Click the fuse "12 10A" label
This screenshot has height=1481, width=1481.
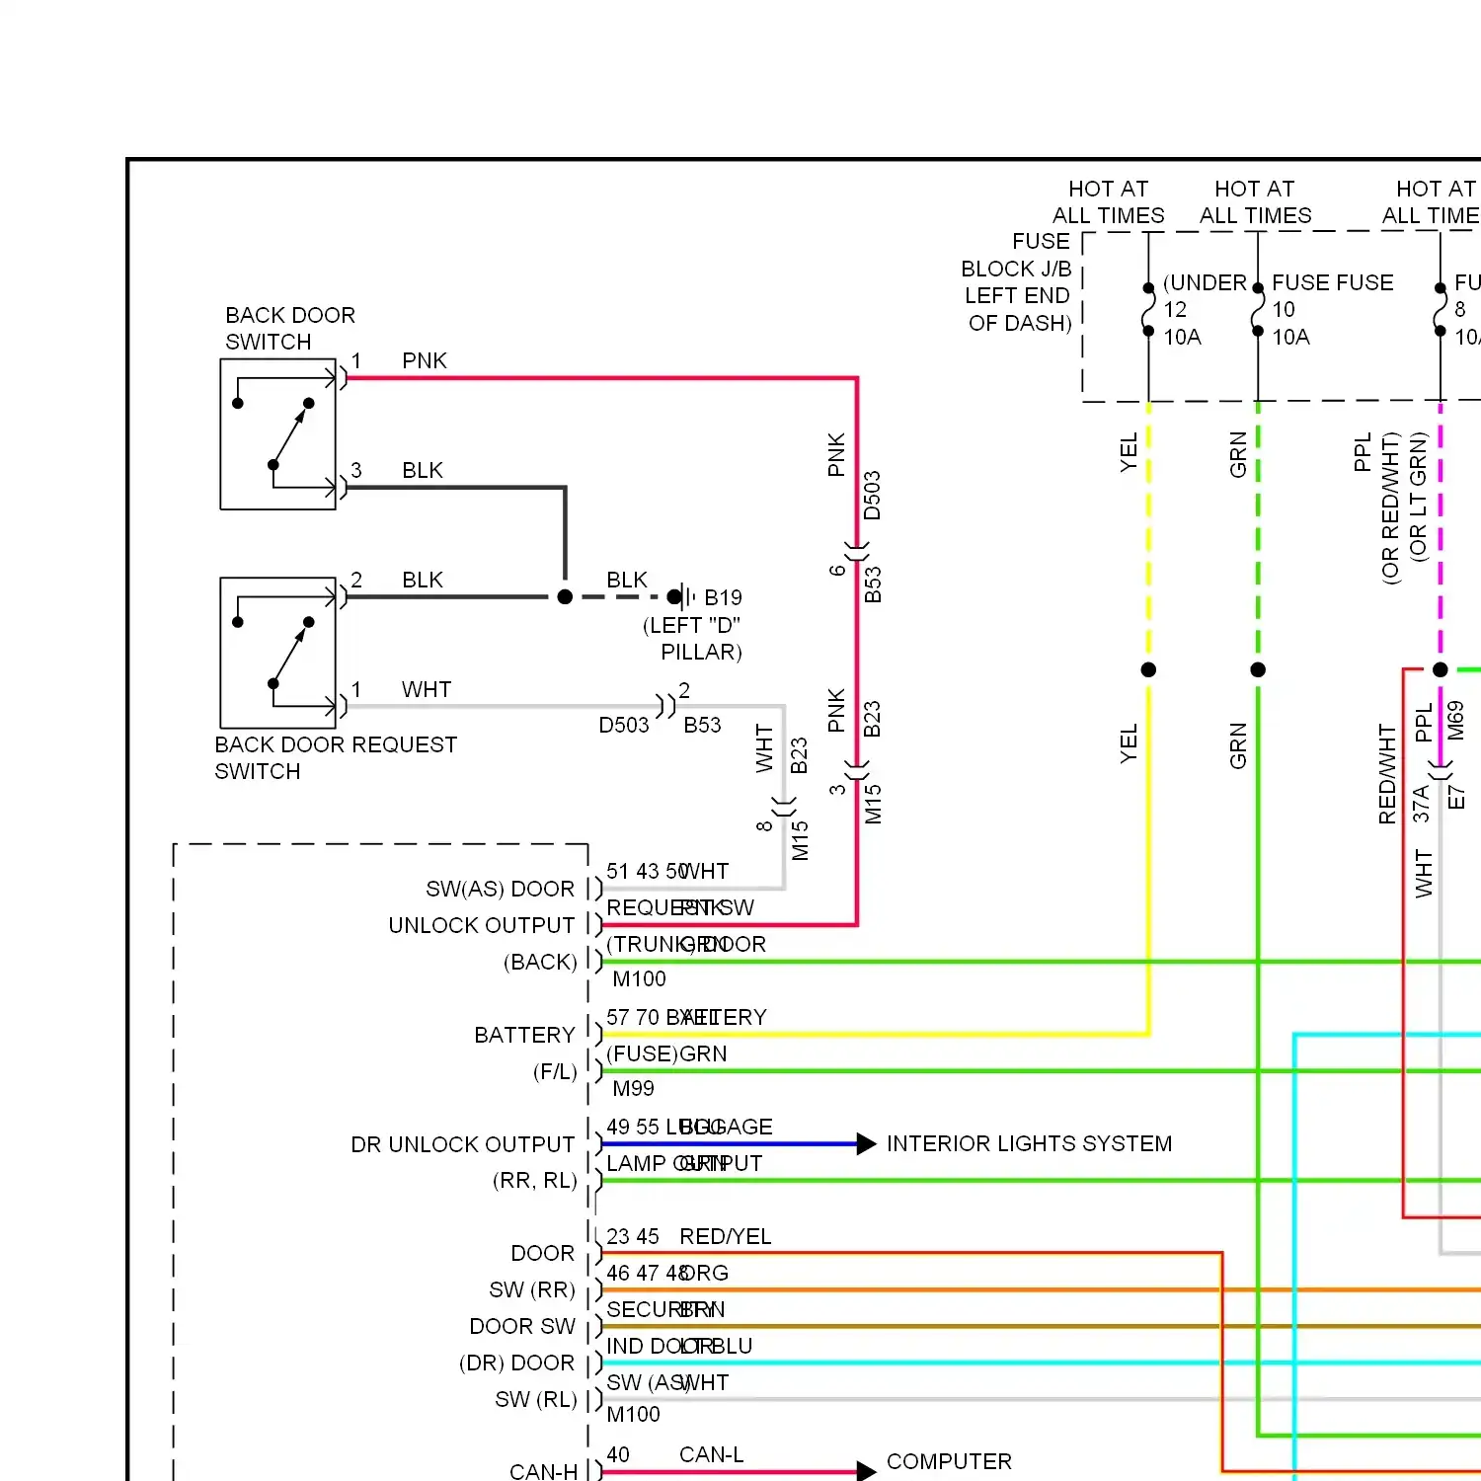(1182, 323)
